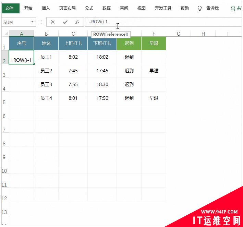Screen dimensions: 243x227
Task: Click the [reference] argument in tooltip
Action: pos(117,34)
